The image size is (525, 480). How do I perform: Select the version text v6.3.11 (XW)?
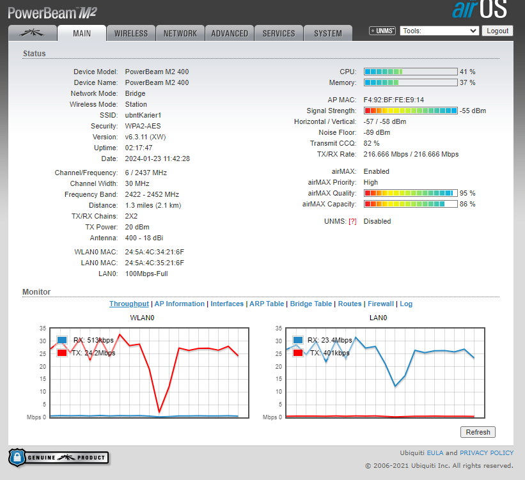145,137
